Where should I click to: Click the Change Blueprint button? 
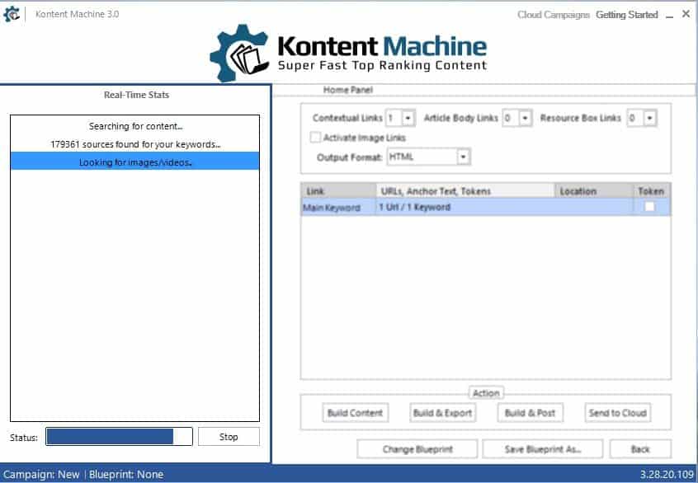pyautogui.click(x=417, y=449)
